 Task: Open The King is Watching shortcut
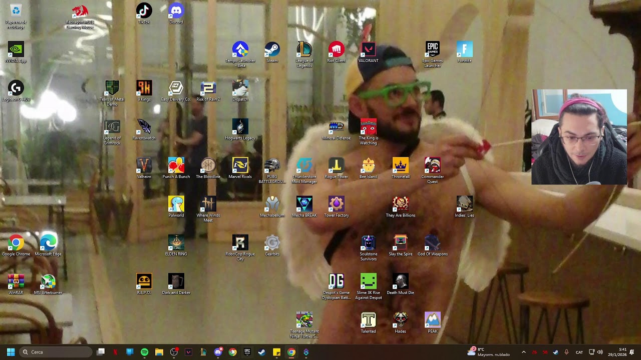(369, 132)
